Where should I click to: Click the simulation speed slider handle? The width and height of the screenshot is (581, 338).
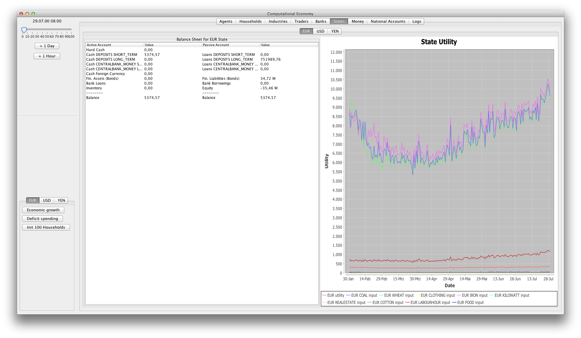(24, 30)
